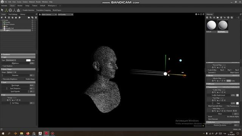Select Render object in scene tree
This screenshot has width=242, height=136.
click(8, 22)
